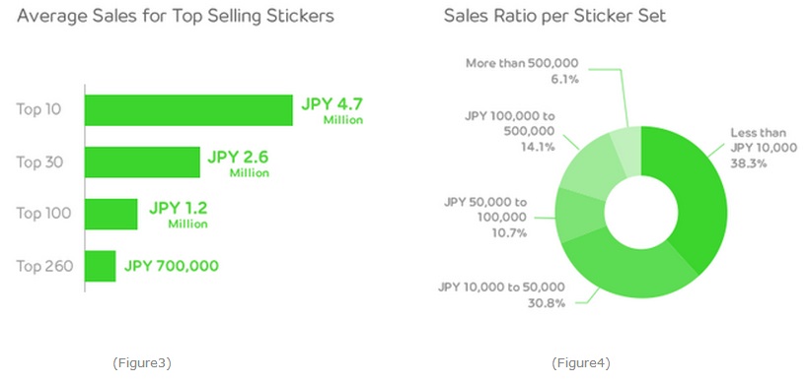Viewport: 808px width, 384px height.
Task: Select the JPY 700,000 value label
Action: coord(171,266)
